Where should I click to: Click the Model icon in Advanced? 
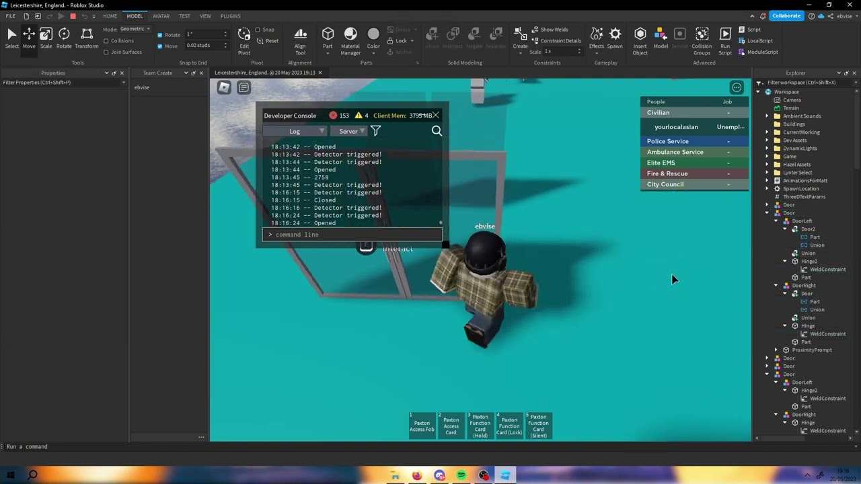[661, 38]
